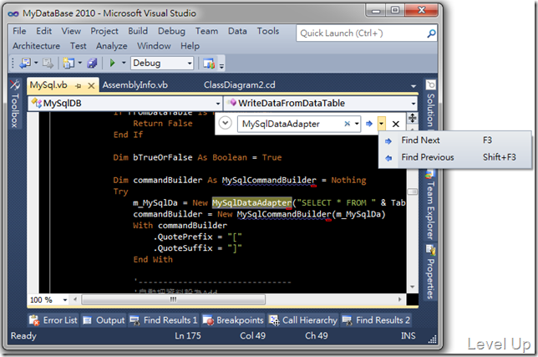Click the Navigate Backward toolbar icon
538x357 pixels.
pyautogui.click(x=25, y=64)
